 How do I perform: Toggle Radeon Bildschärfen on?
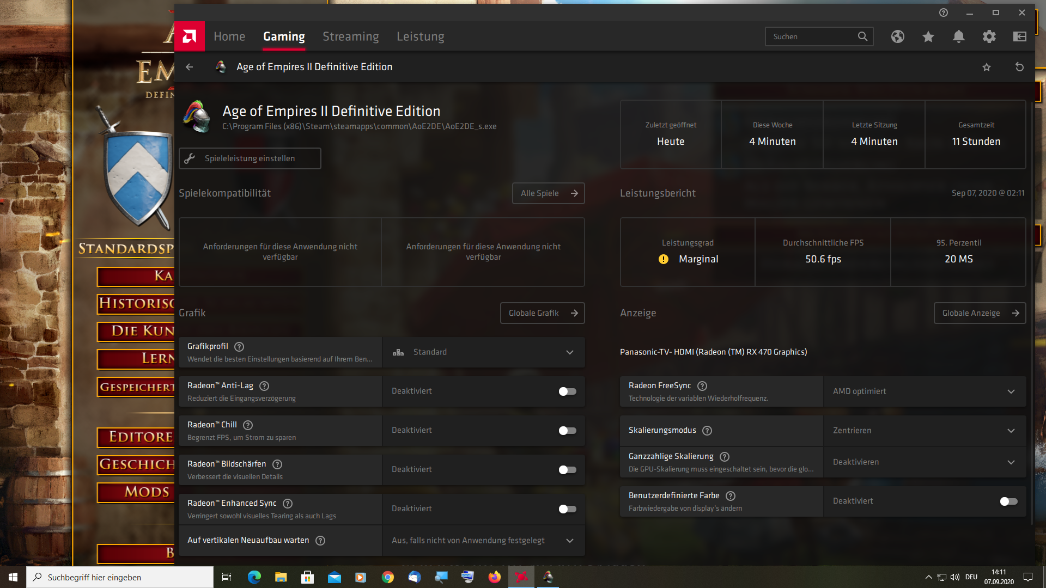point(567,470)
